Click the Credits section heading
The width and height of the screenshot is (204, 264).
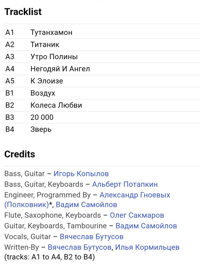tap(20, 154)
